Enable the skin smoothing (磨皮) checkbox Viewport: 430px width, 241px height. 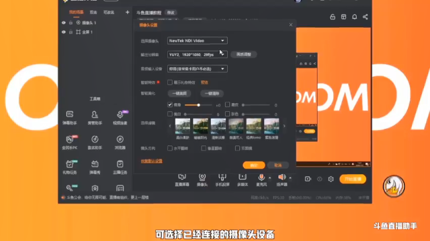pos(227,104)
